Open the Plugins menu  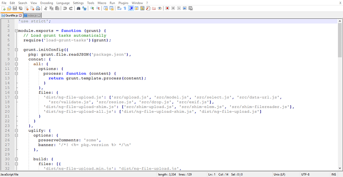point(123,3)
